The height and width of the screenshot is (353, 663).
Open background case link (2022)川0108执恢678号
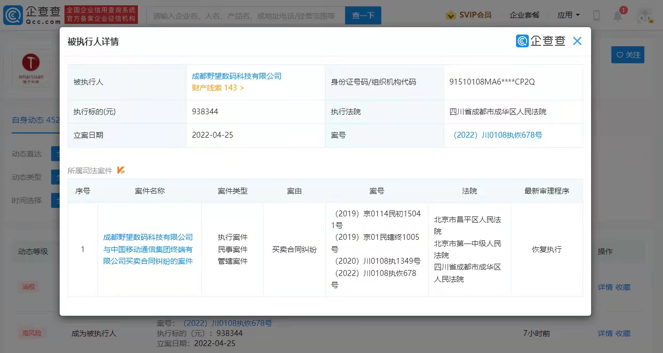pyautogui.click(x=228, y=323)
